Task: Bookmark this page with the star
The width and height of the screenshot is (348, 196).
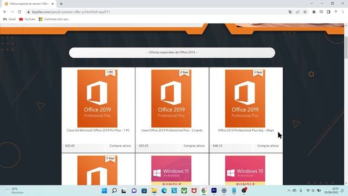Action: click(305, 12)
